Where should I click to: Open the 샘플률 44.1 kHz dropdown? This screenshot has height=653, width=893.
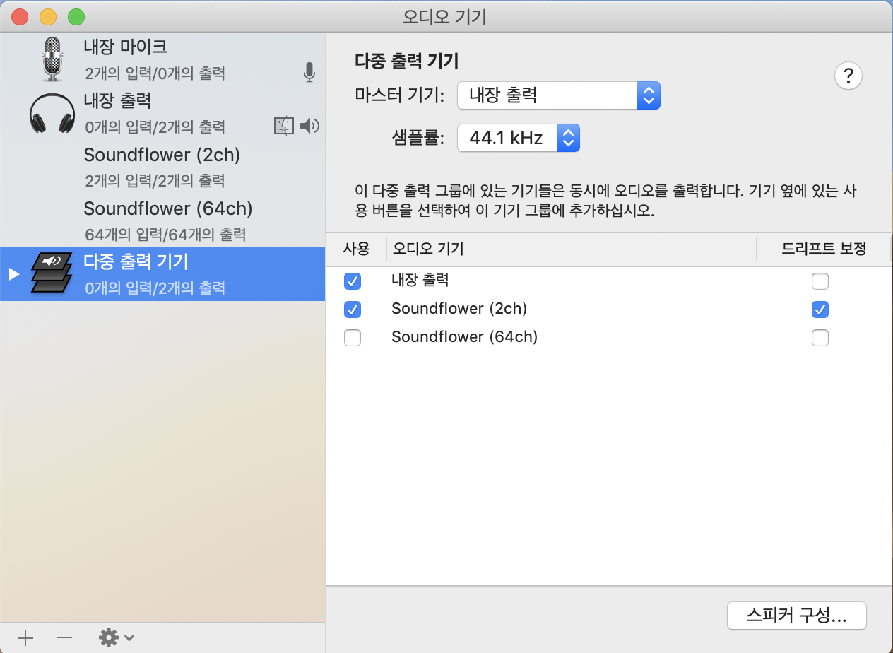click(x=518, y=138)
